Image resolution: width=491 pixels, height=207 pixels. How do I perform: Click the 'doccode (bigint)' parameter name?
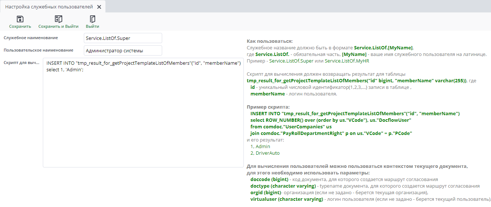[269, 180]
